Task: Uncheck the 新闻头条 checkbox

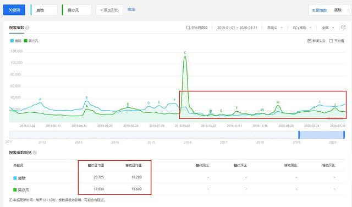Action: pos(309,41)
